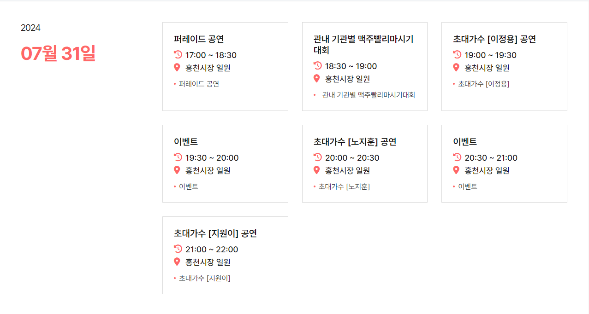Screen dimensions: 589x314
Task: Click the 이벤트 tag on the 19:30 card
Action: coord(188,186)
